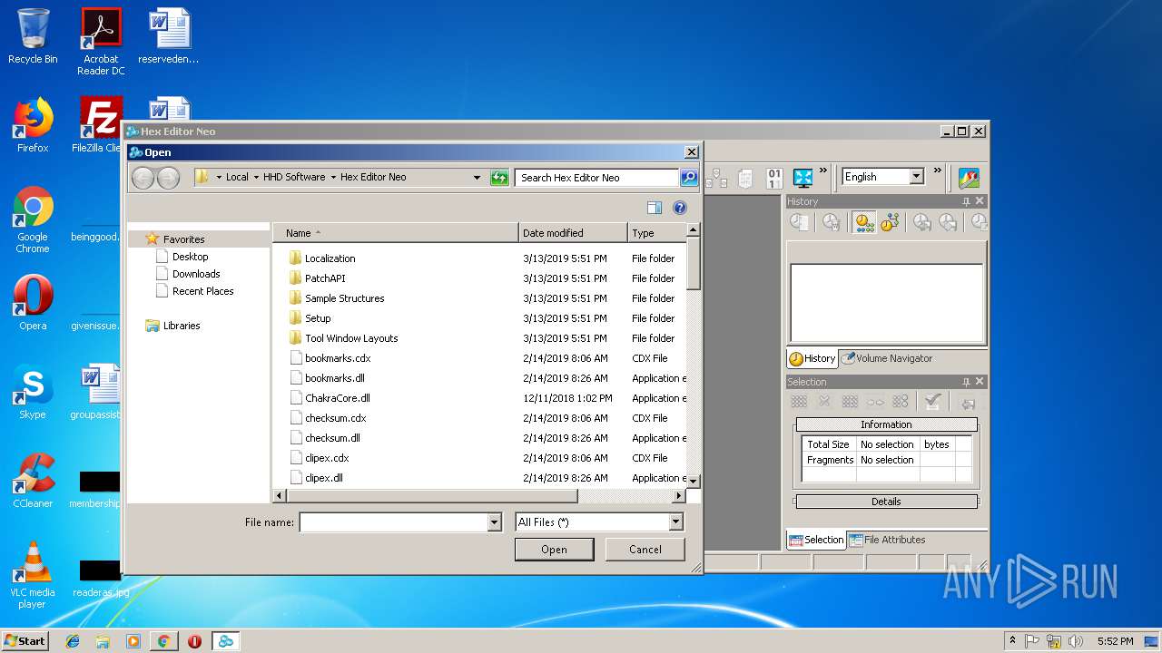Refresh the Hex Editor Neo folder listing
This screenshot has width=1162, height=653.
[499, 178]
